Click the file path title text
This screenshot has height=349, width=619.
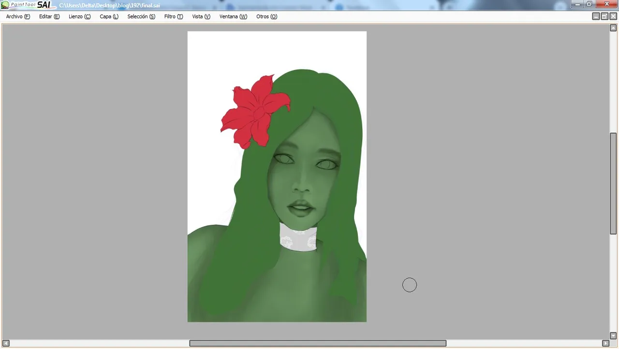point(109,5)
